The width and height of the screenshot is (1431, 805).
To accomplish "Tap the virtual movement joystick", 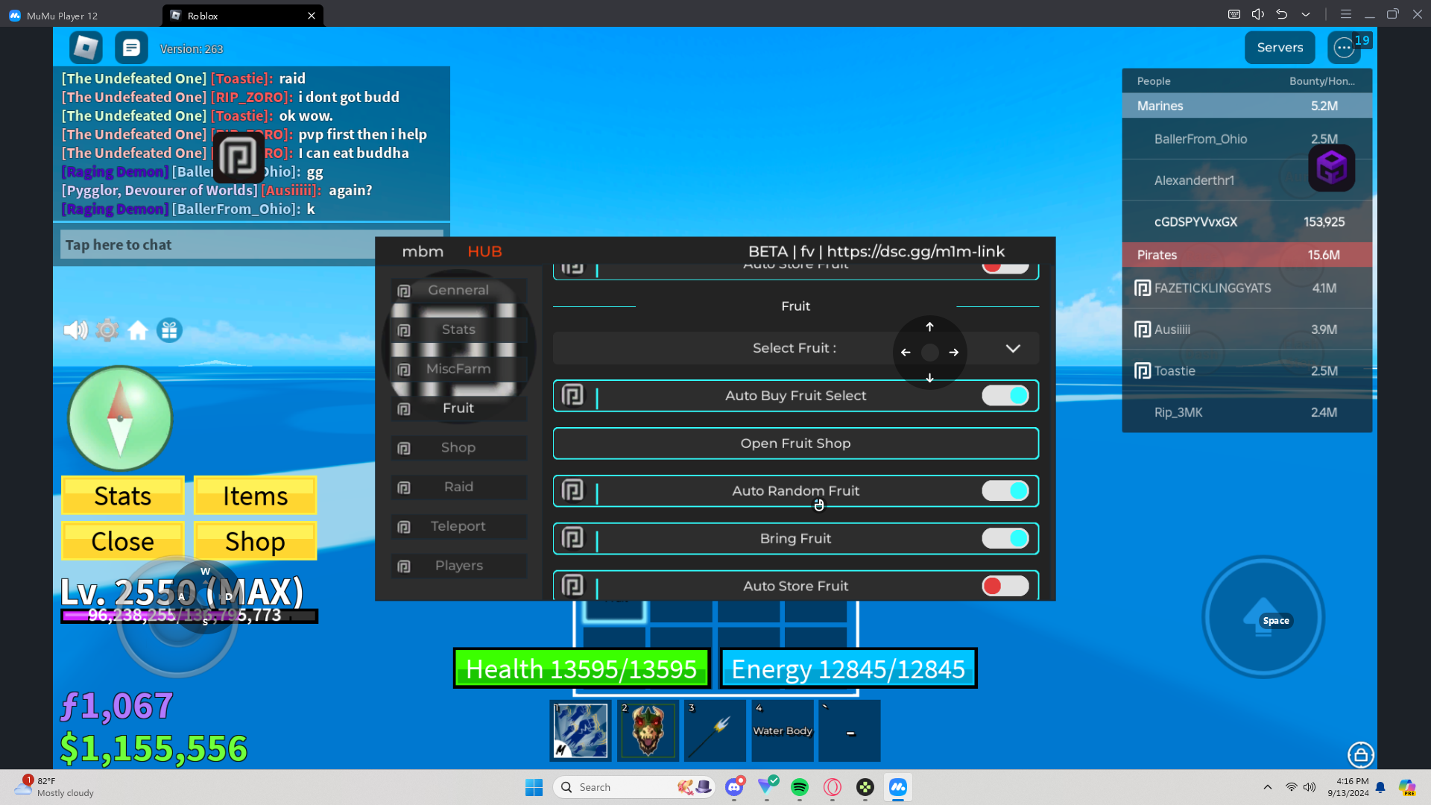I will [x=177, y=616].
